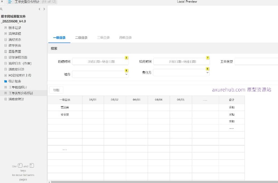Image resolution: width=278 pixels, height=183 pixels.
Task: Click yellow note marker on 城市 field
Action: pos(126,71)
